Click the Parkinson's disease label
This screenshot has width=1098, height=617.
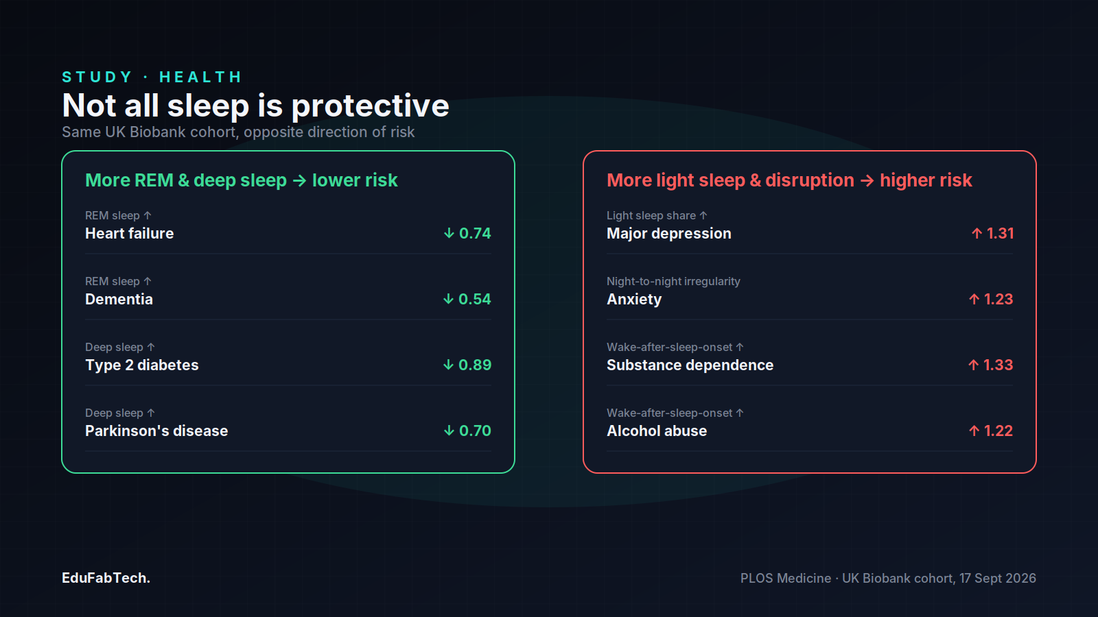point(156,431)
